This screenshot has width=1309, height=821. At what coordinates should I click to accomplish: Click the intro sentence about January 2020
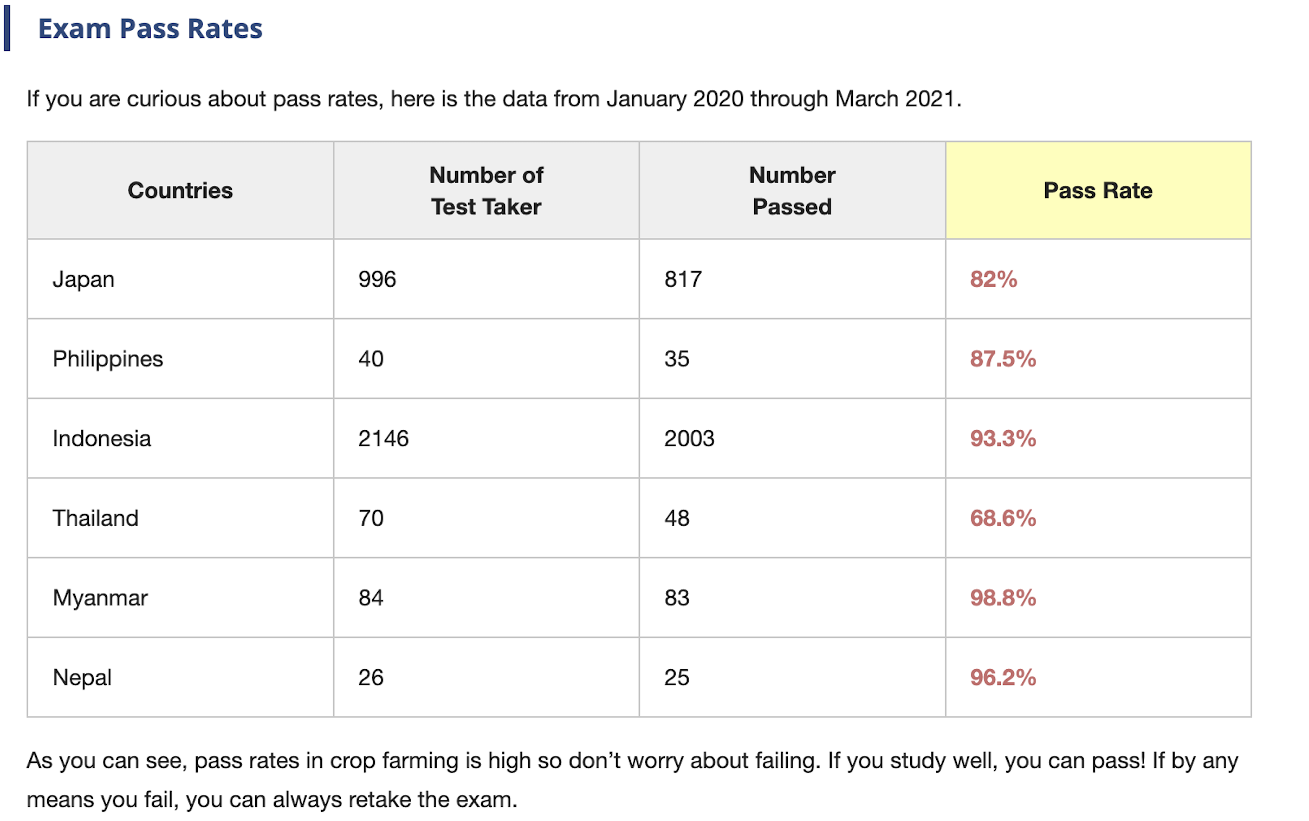coord(494,99)
